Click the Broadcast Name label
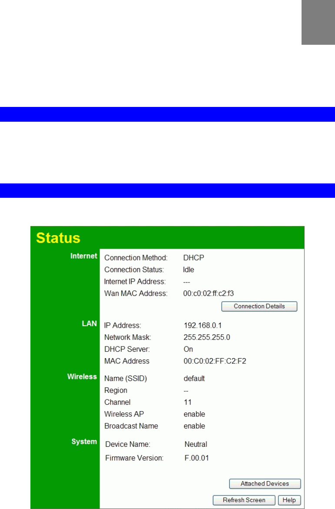The width and height of the screenshot is (335, 509). pyautogui.click(x=131, y=426)
